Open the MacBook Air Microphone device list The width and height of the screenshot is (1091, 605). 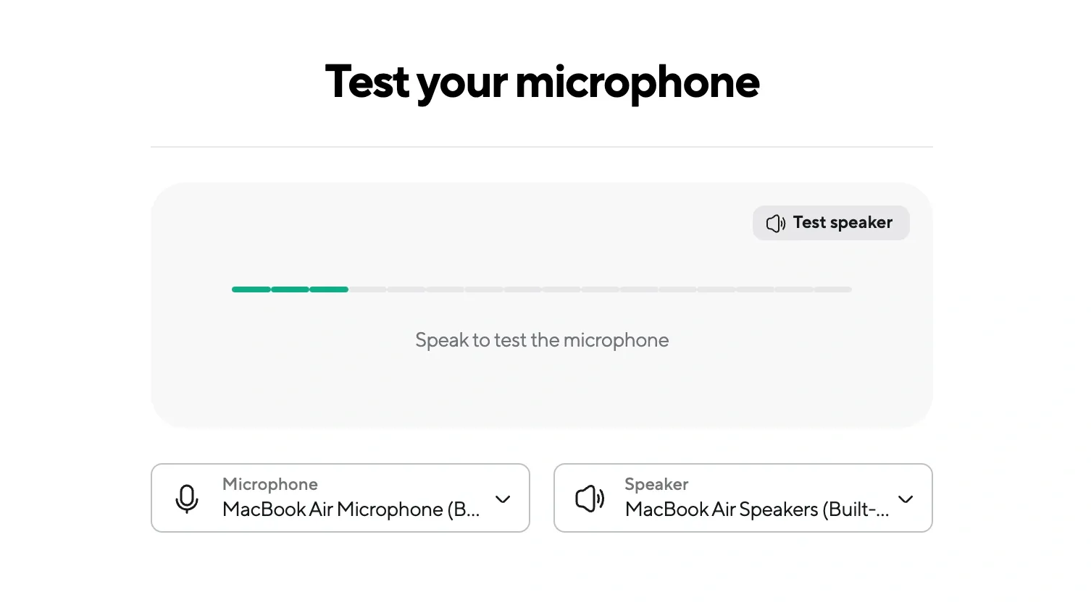coord(351,509)
